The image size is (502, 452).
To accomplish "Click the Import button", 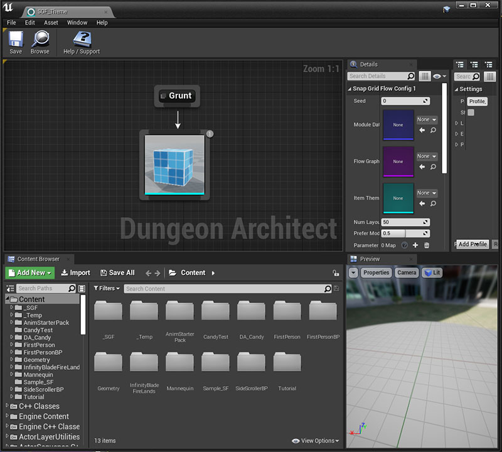I will click(x=75, y=272).
